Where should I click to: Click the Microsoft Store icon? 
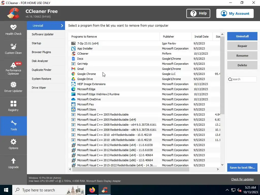pyautogui.click(x=73, y=109)
